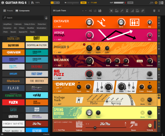This screenshot has width=165, height=136.
Task: Clear the rack with the trash icon
Action: pos(154,11)
